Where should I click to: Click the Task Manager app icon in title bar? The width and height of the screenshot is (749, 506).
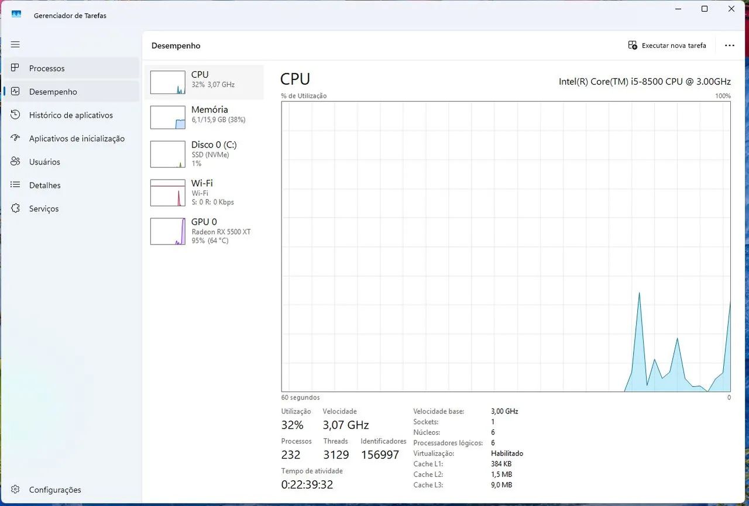point(16,15)
